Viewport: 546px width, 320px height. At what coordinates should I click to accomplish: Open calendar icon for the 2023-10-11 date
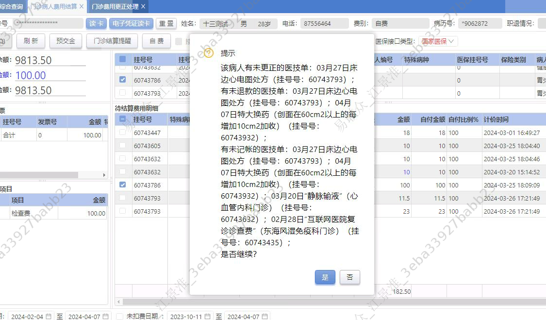pos(208,317)
